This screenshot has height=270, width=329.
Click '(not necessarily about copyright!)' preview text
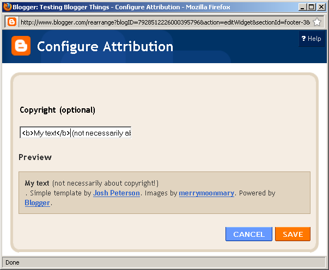(105, 183)
